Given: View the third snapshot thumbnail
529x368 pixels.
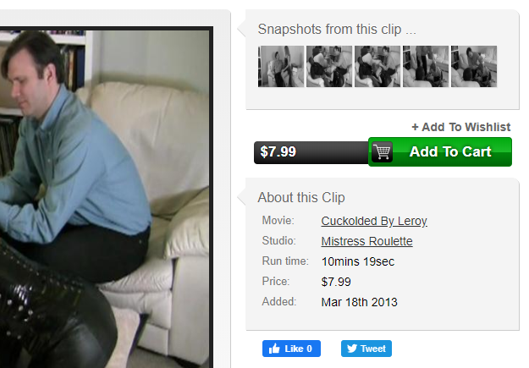Looking at the screenshot, I should tap(377, 67).
